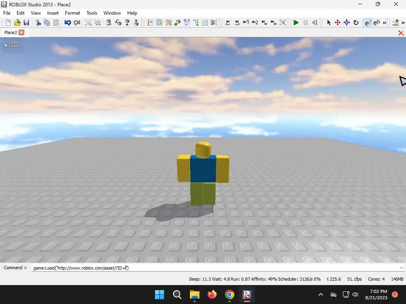The image size is (406, 304).
Task: Undo the last action with blue arrow
Action: tap(67, 23)
